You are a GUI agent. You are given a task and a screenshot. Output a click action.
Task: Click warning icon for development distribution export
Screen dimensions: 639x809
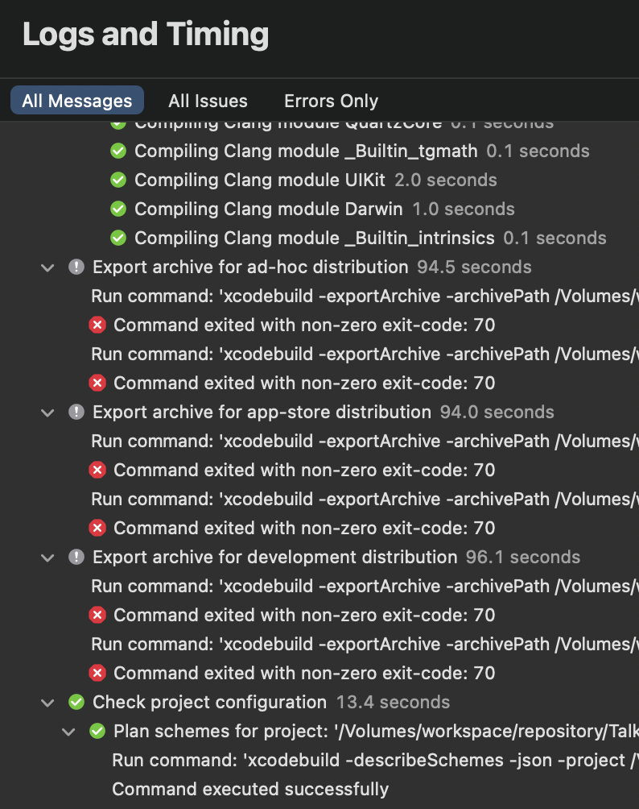76,558
